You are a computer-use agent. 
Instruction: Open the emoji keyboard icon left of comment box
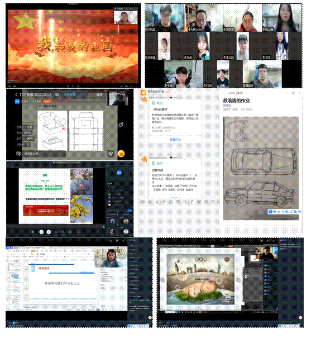pos(18,154)
